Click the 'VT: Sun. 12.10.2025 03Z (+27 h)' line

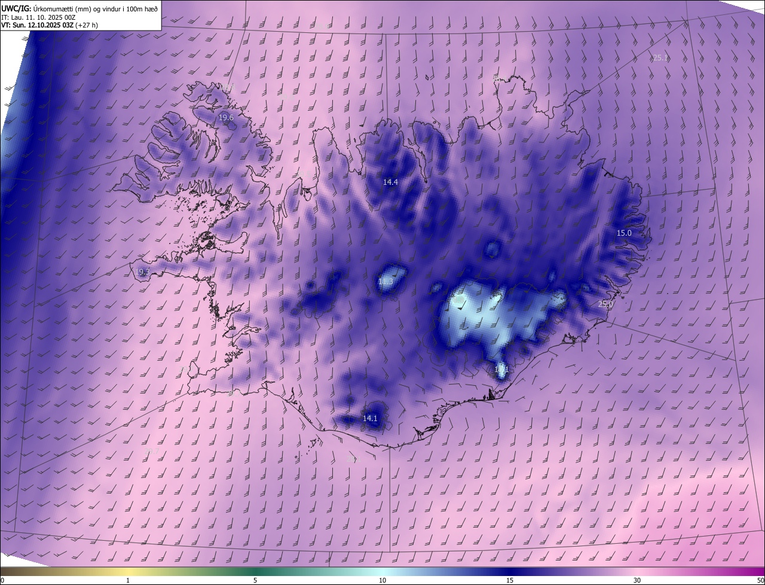click(50, 26)
